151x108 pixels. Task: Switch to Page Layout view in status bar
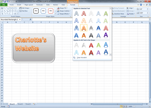(124, 107)
